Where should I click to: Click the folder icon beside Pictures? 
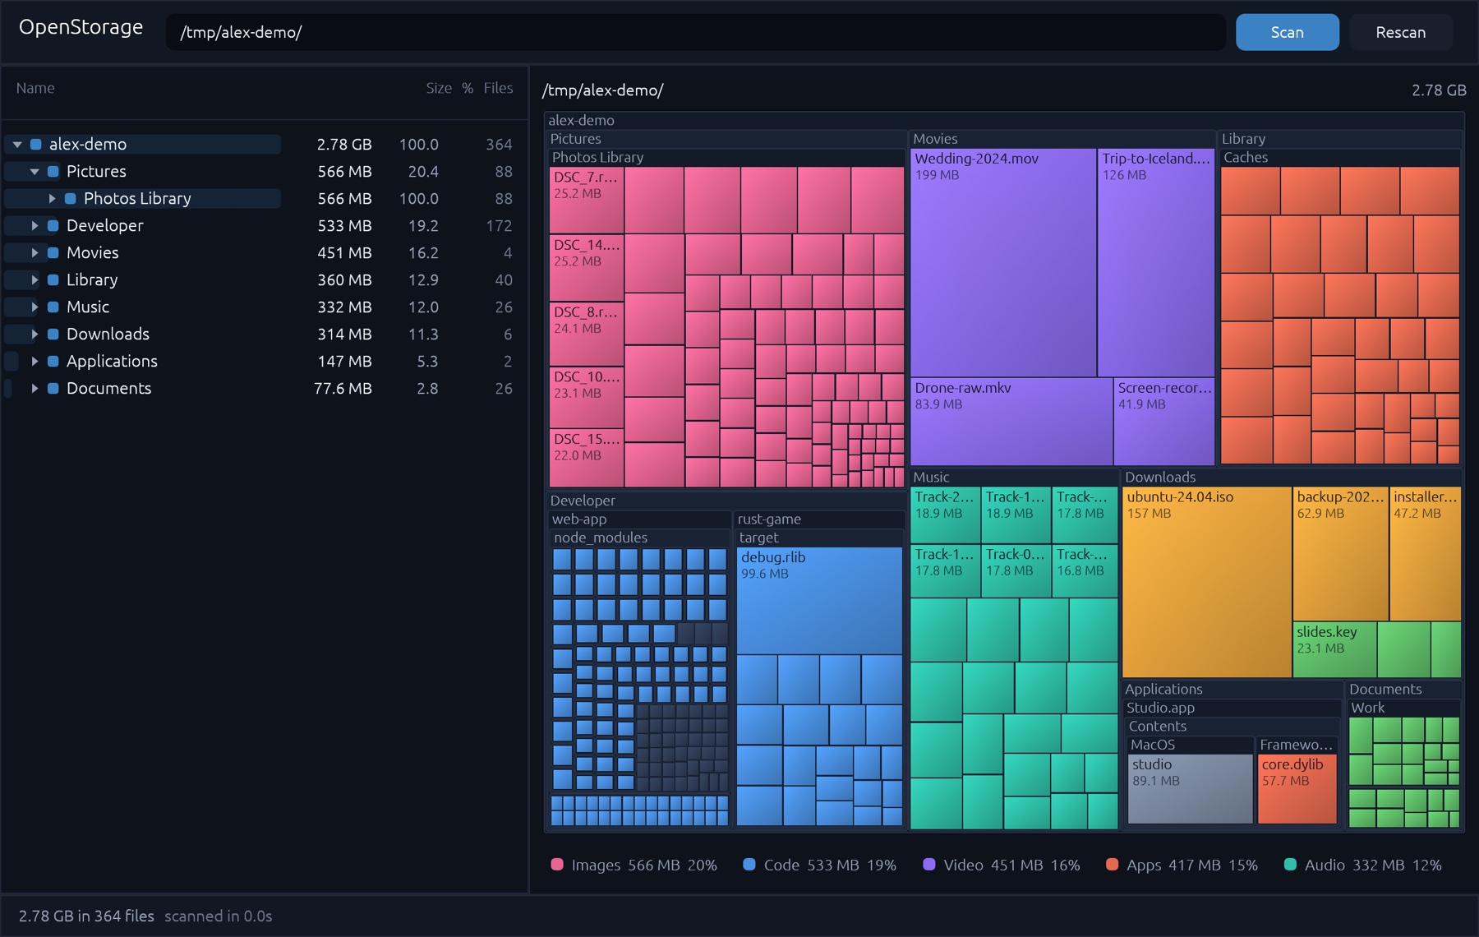[x=53, y=172]
